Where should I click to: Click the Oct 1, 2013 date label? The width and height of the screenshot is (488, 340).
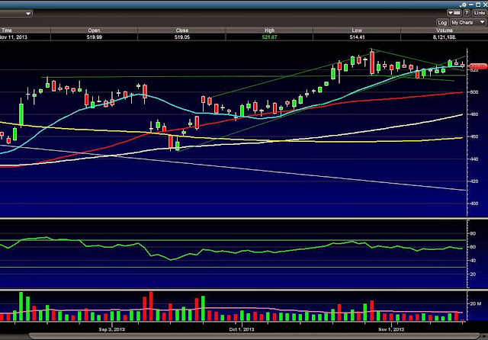(x=242, y=329)
